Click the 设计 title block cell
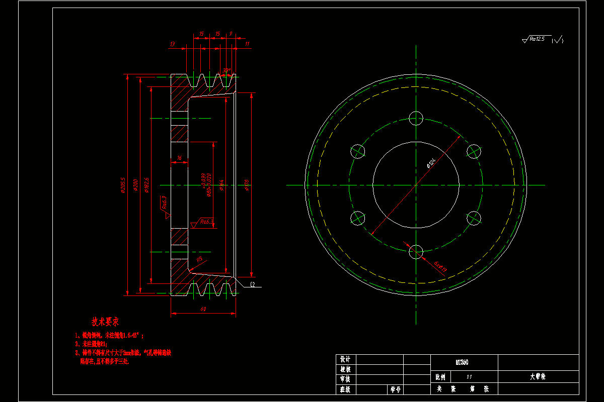Image resolution: width=604 pixels, height=402 pixels. (x=346, y=359)
